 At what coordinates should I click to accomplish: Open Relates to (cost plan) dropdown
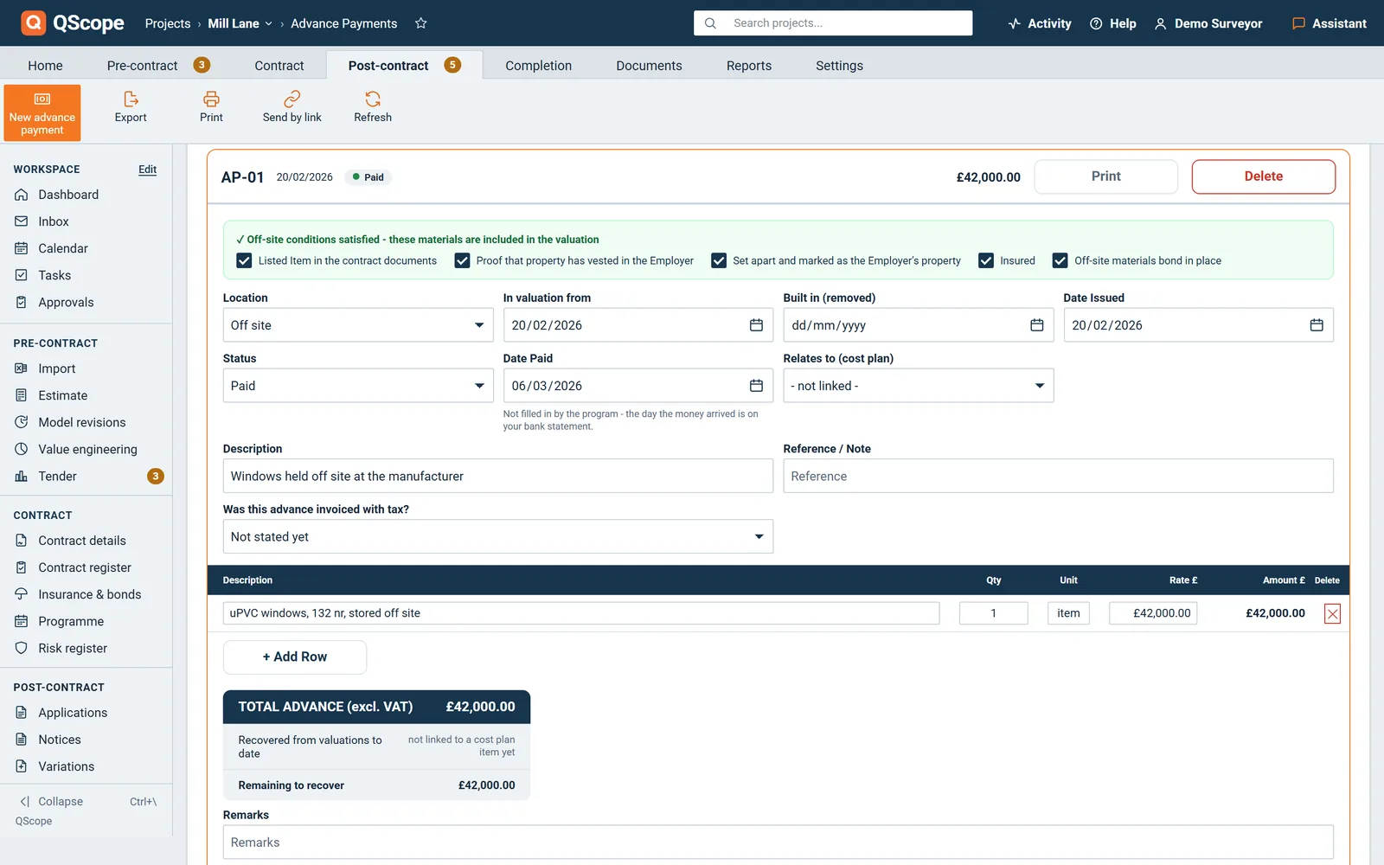[x=919, y=386]
